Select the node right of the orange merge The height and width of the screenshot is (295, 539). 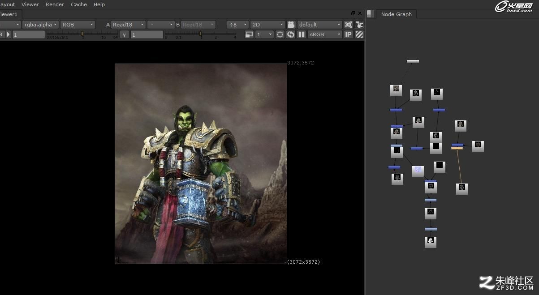[478, 146]
